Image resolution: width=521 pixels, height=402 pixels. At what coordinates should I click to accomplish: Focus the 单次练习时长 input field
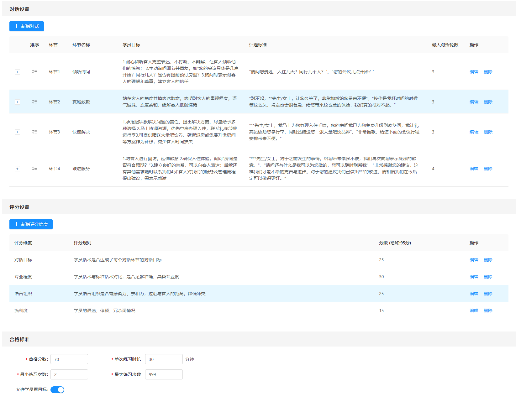click(x=164, y=359)
